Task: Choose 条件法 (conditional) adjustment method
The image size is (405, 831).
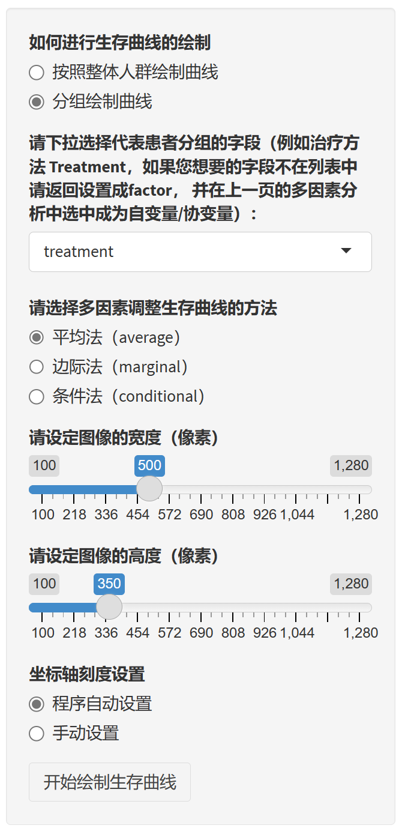Action: click(x=37, y=396)
